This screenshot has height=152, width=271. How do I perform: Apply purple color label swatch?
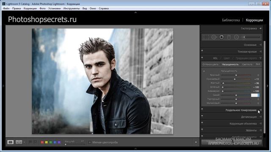click(x=59, y=142)
